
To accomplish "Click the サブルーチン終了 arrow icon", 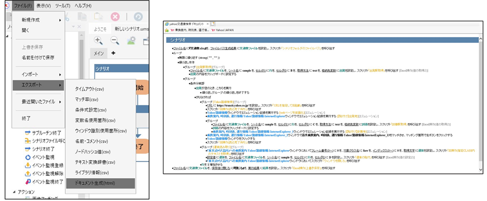I will [28, 133].
